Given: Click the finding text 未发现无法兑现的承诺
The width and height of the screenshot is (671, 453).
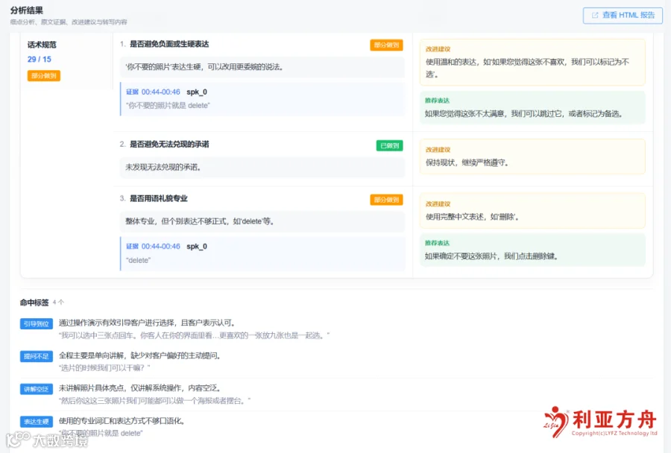Looking at the screenshot, I should (163, 167).
